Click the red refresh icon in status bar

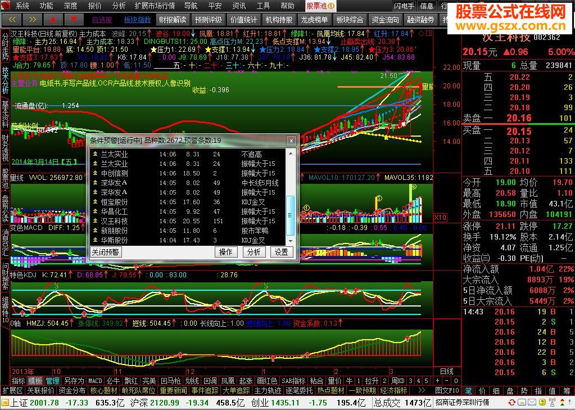tap(511, 403)
